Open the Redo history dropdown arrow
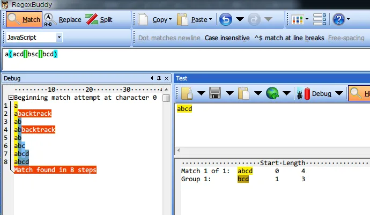The image size is (370, 215). pos(268,19)
